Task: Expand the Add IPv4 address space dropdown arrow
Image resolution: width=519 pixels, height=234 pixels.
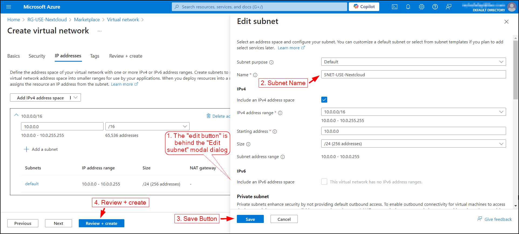Action: 76,97
